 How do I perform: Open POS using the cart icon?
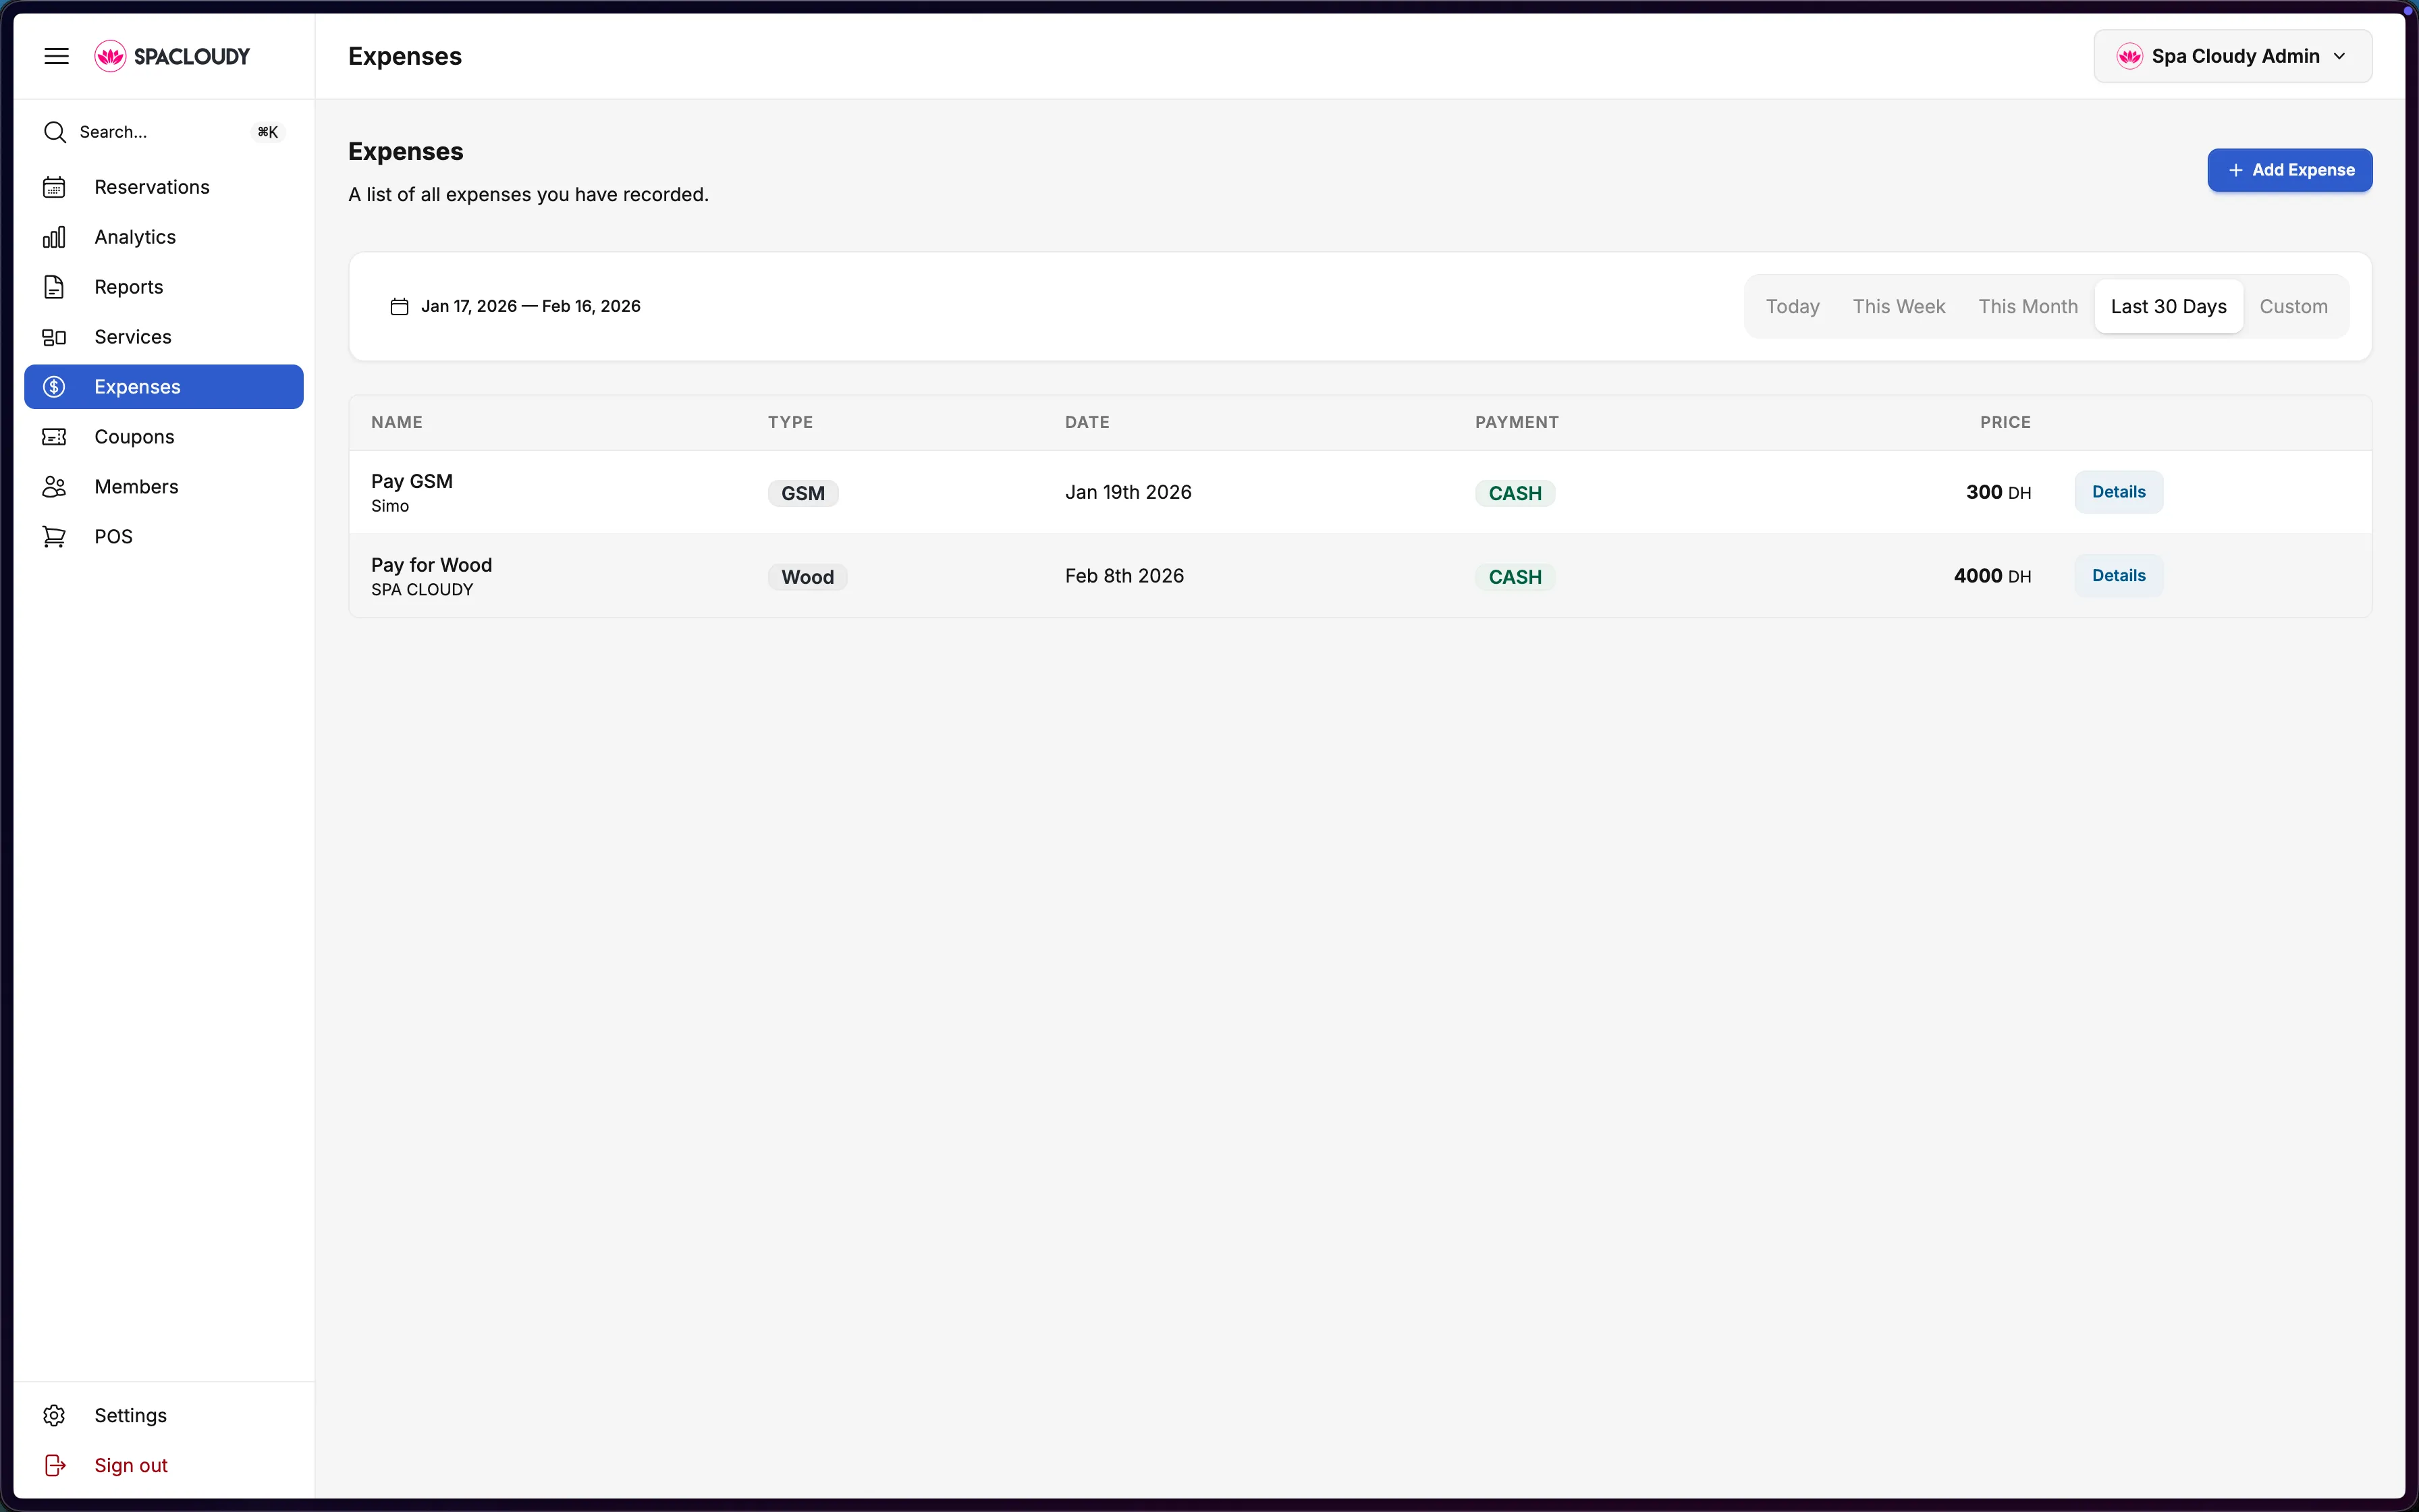click(55, 536)
